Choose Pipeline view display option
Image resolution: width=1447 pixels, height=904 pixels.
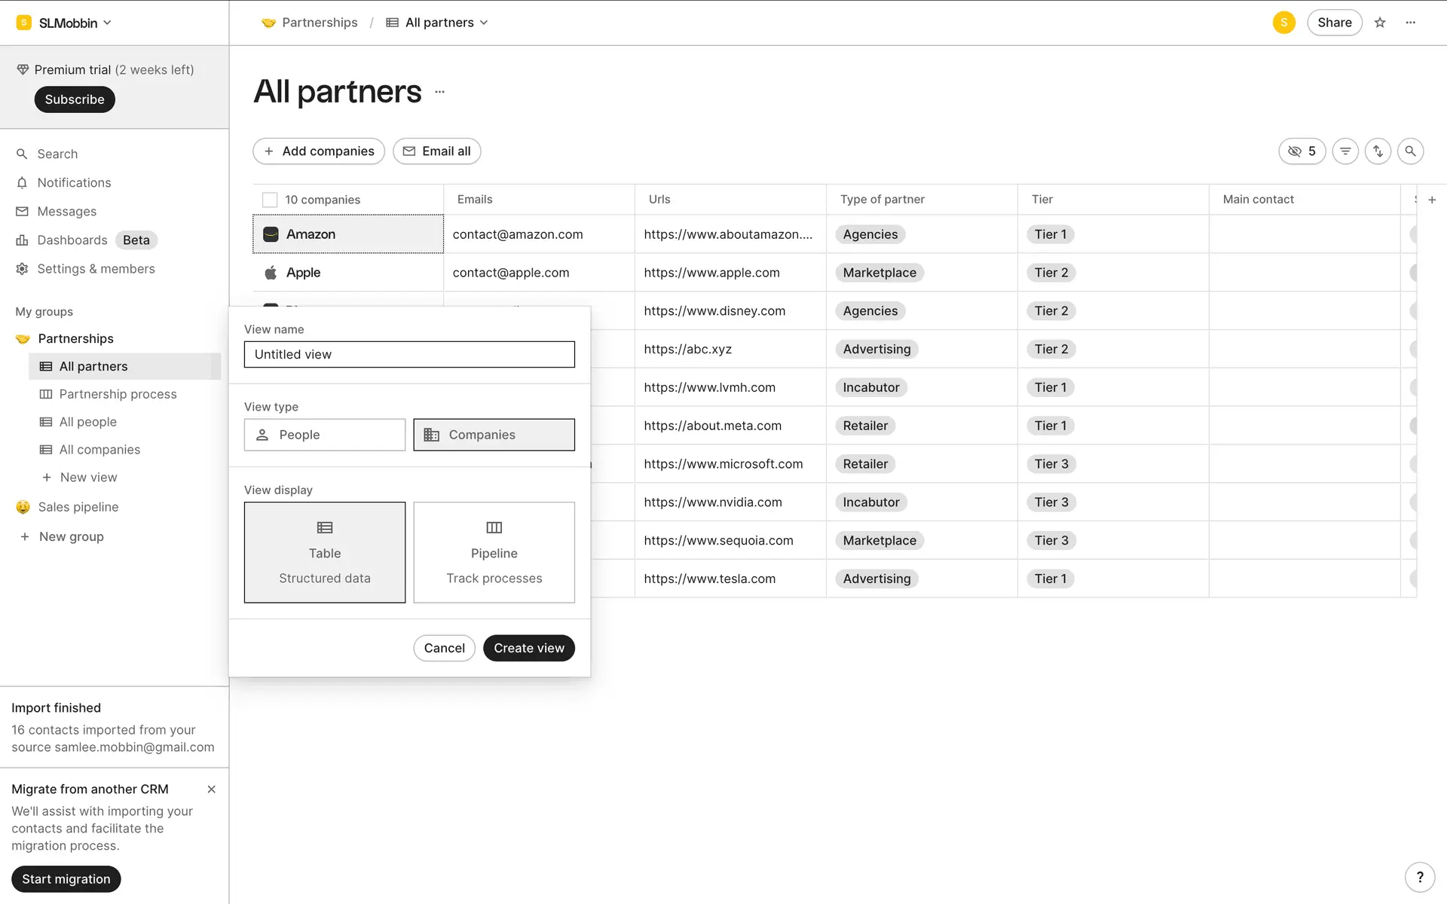(494, 552)
